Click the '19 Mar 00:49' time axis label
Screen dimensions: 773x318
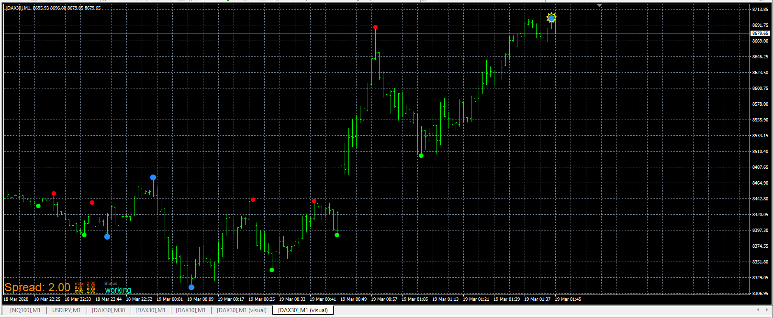click(353, 299)
